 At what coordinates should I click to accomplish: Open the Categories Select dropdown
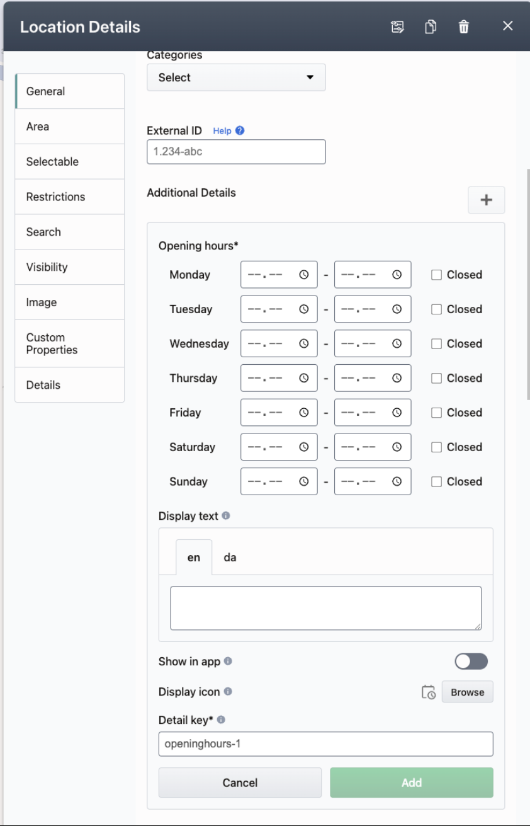point(236,77)
